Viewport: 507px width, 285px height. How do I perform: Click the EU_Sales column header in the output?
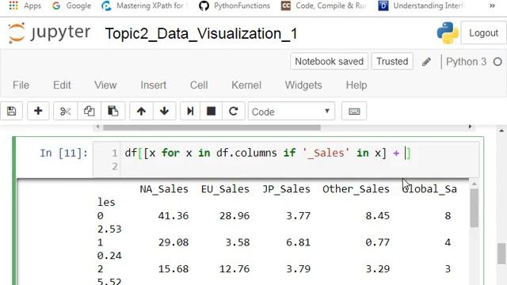(x=225, y=189)
